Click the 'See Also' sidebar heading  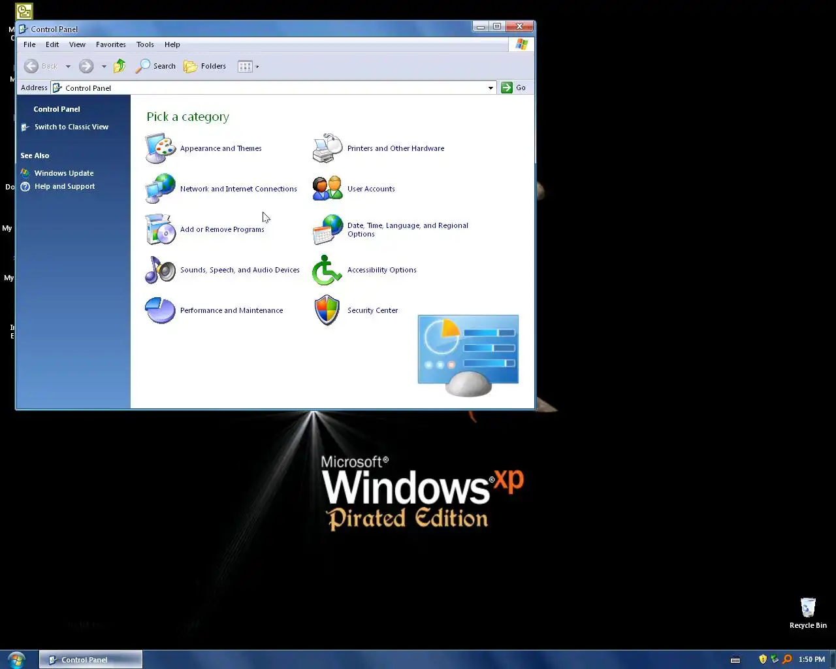pos(35,155)
